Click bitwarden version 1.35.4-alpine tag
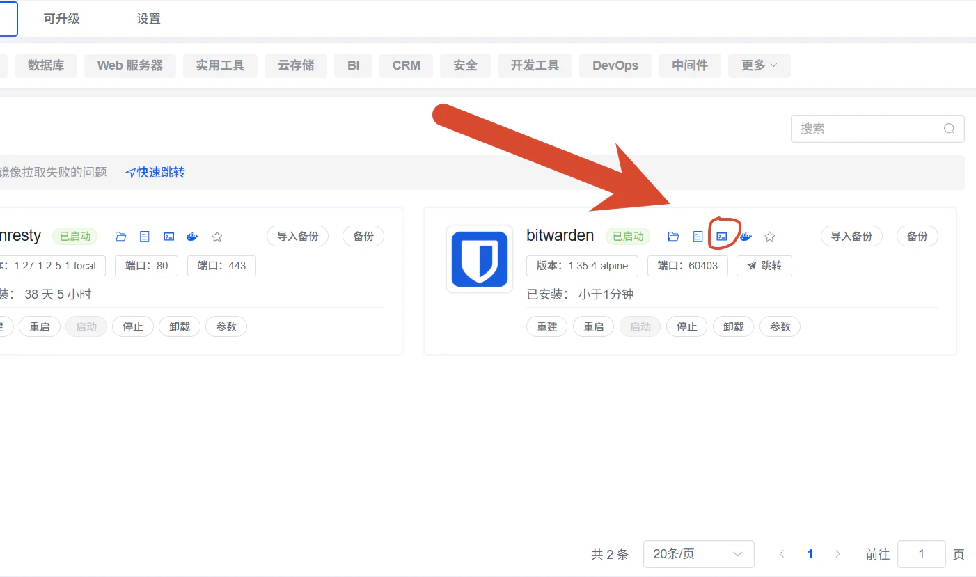The width and height of the screenshot is (976, 577). click(x=583, y=266)
